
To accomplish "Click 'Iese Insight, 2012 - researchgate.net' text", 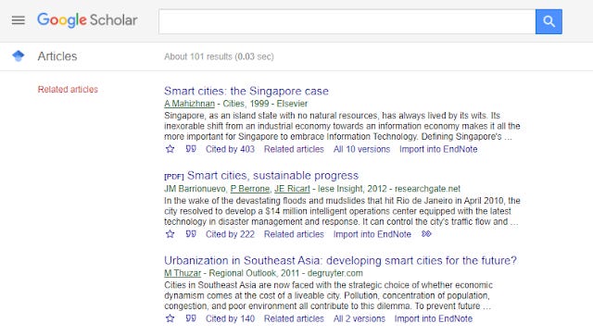I will (x=389, y=189).
